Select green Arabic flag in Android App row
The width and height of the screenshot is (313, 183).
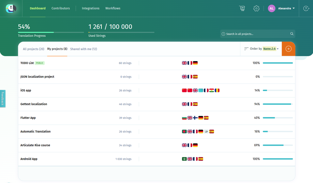point(184,159)
